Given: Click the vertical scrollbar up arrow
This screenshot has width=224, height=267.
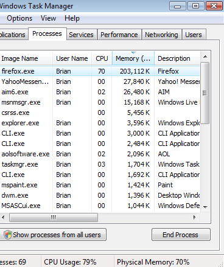Looking at the screenshot, I should click(205, 57).
